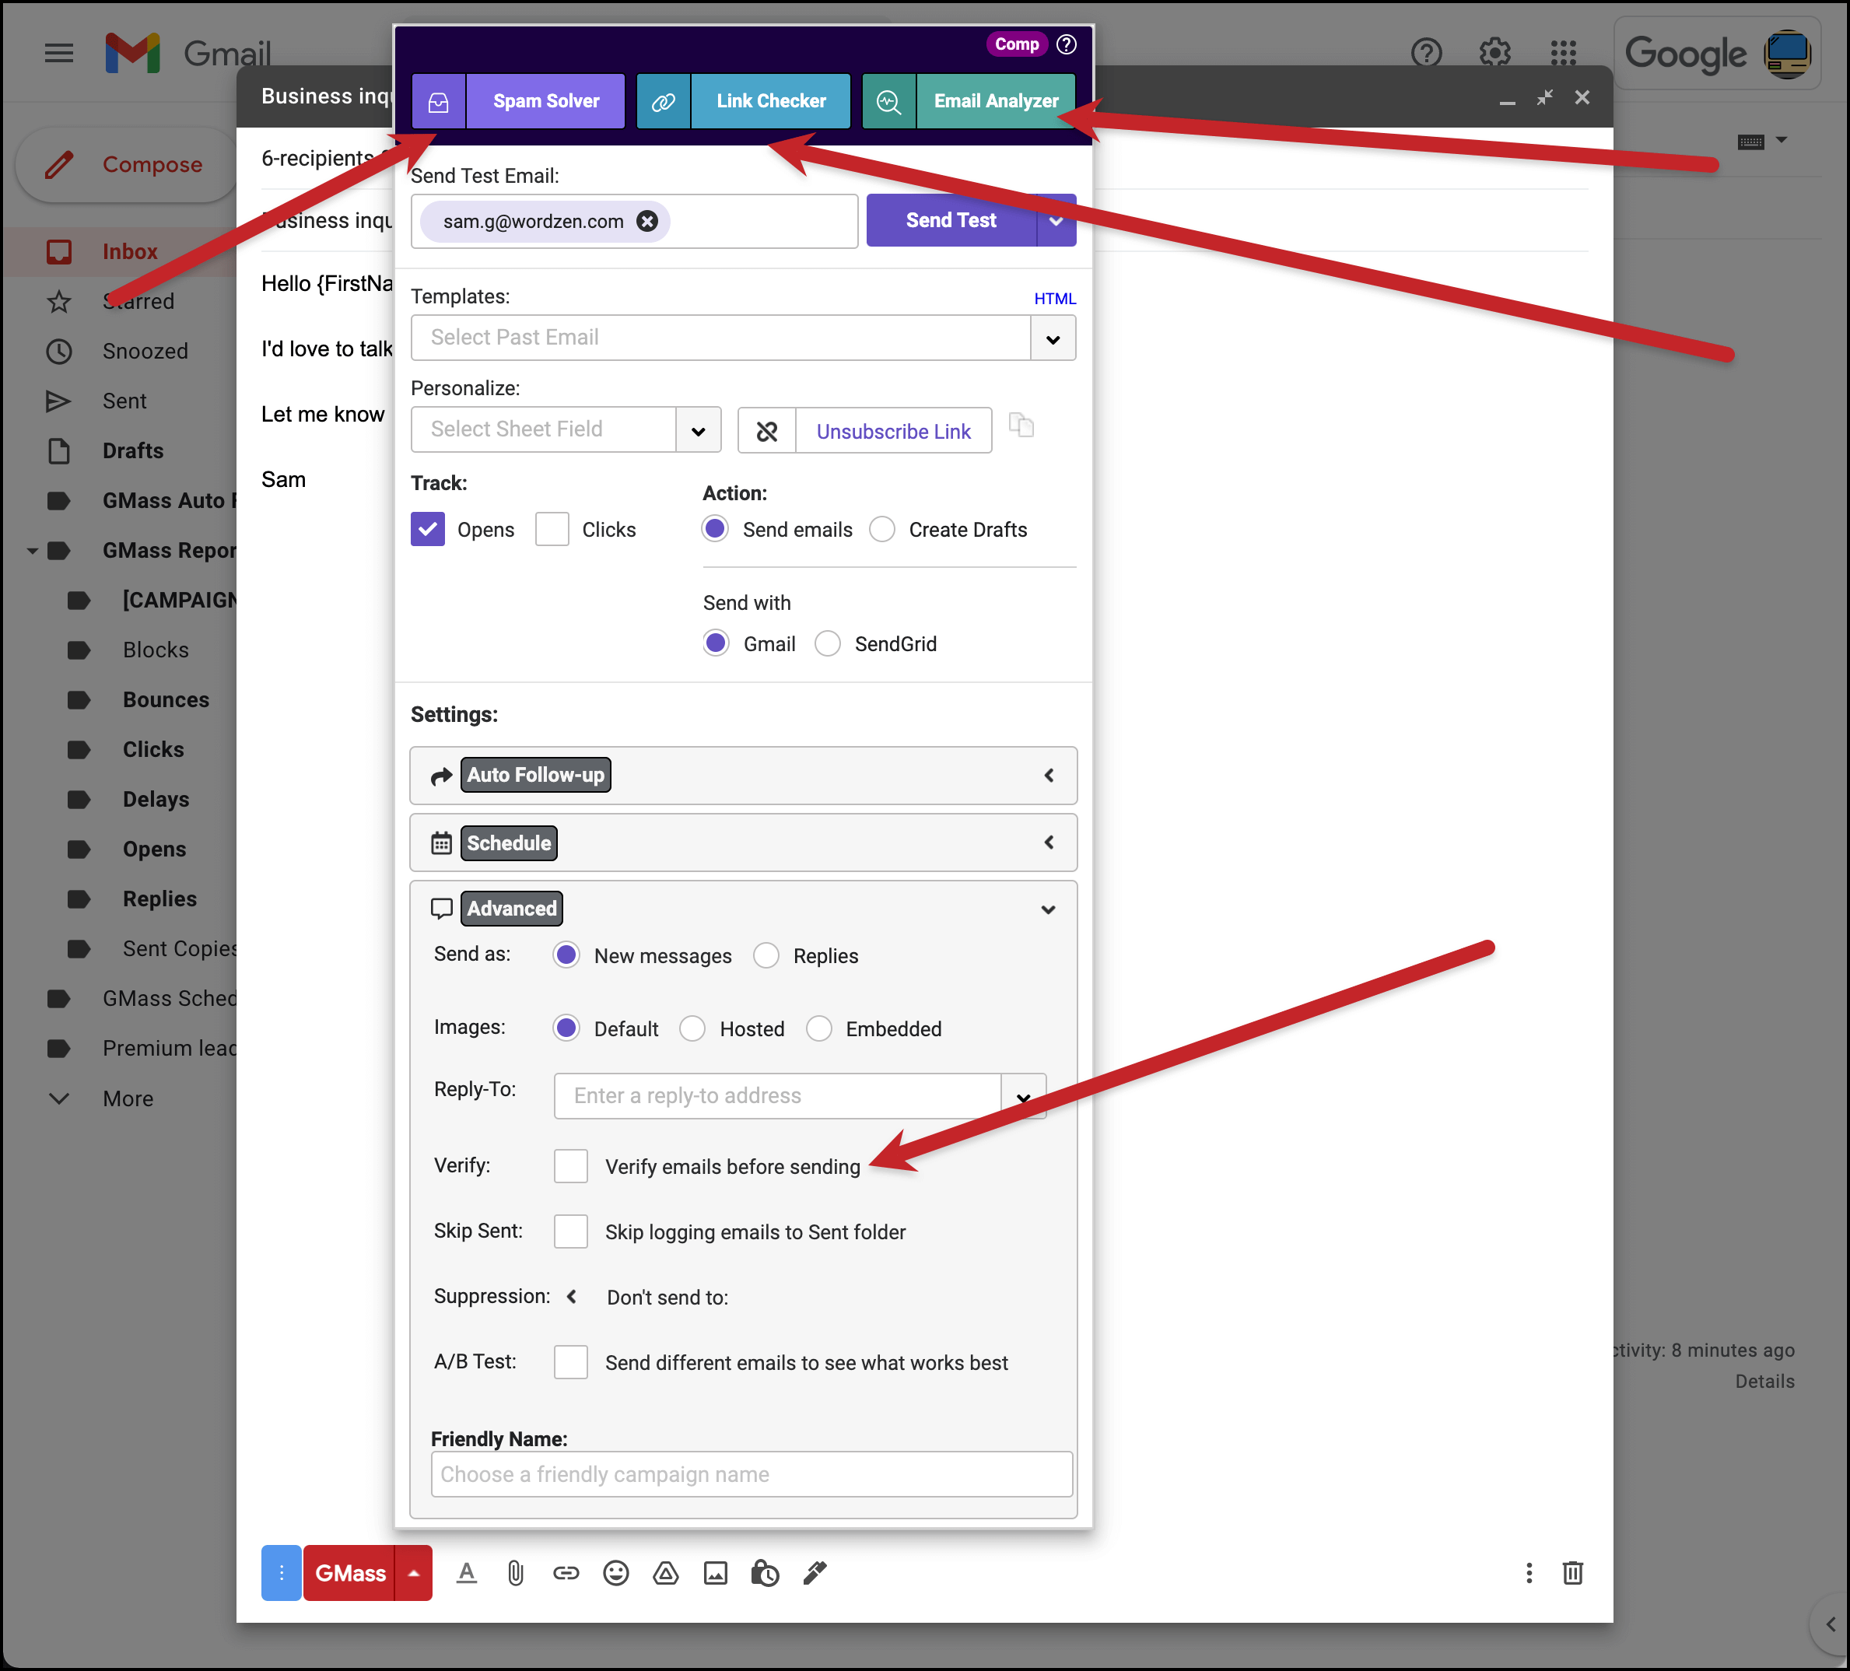Click the blue GMass settings dots button
The width and height of the screenshot is (1850, 1671).
(x=282, y=1573)
